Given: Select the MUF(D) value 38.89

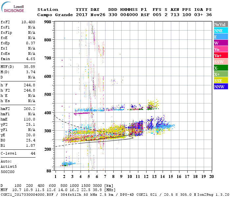Looking at the screenshot, I should [x=30, y=66].
